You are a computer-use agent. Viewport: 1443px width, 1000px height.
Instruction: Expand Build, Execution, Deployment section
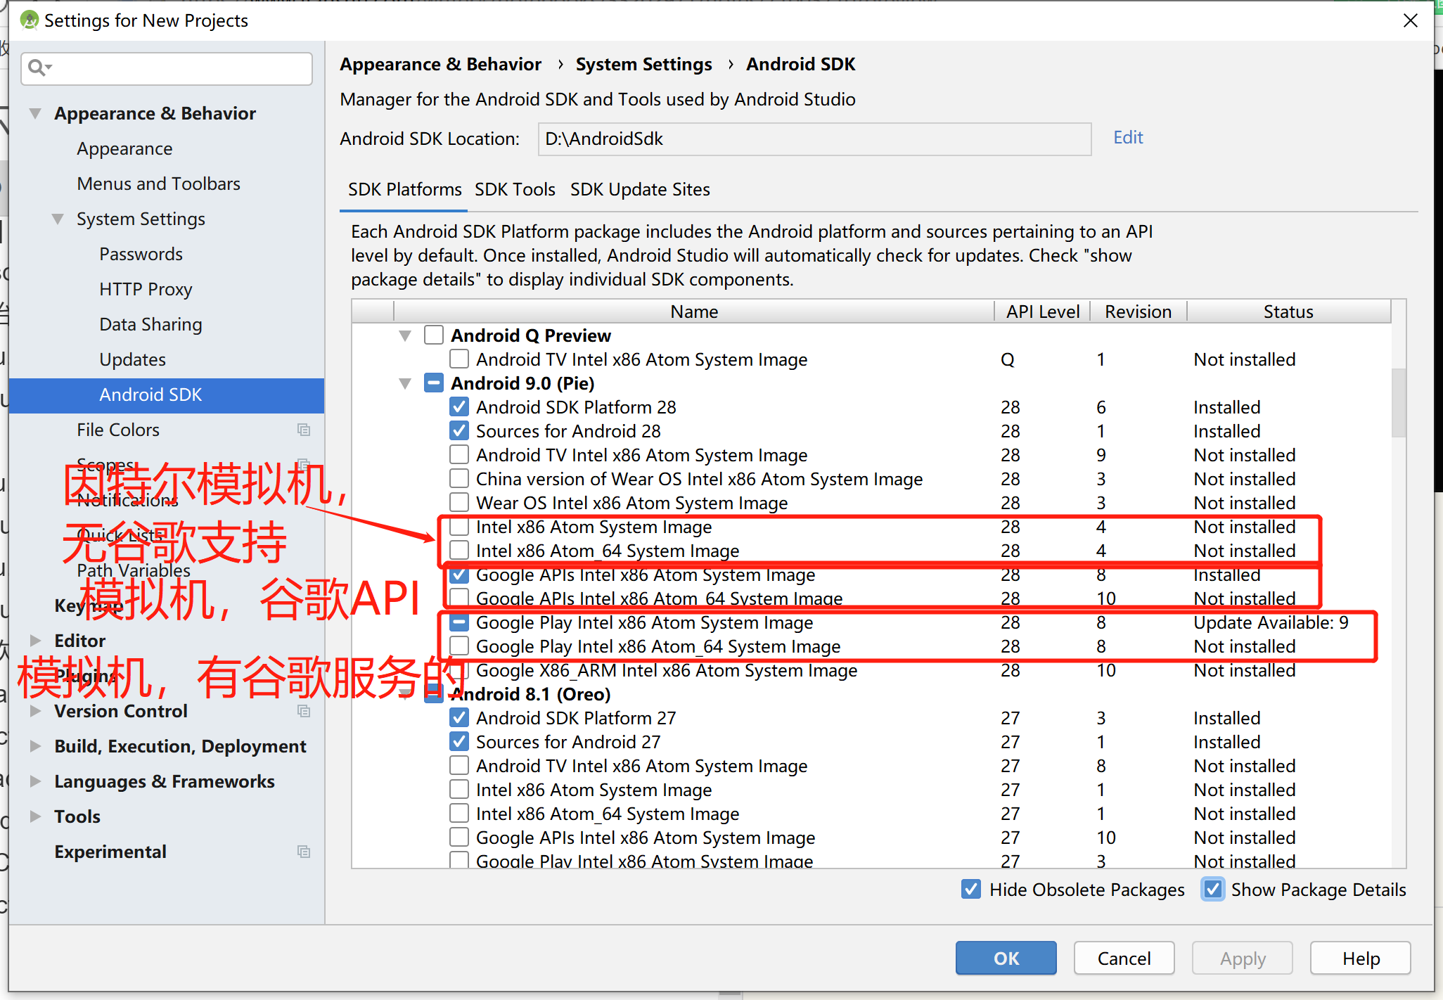tap(35, 746)
